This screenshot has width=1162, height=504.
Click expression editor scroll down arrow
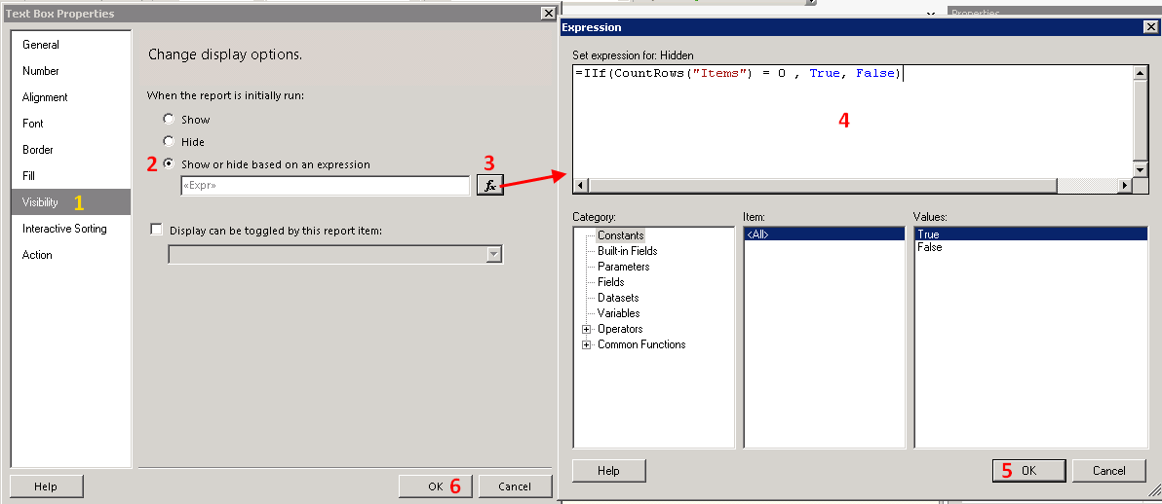1142,170
